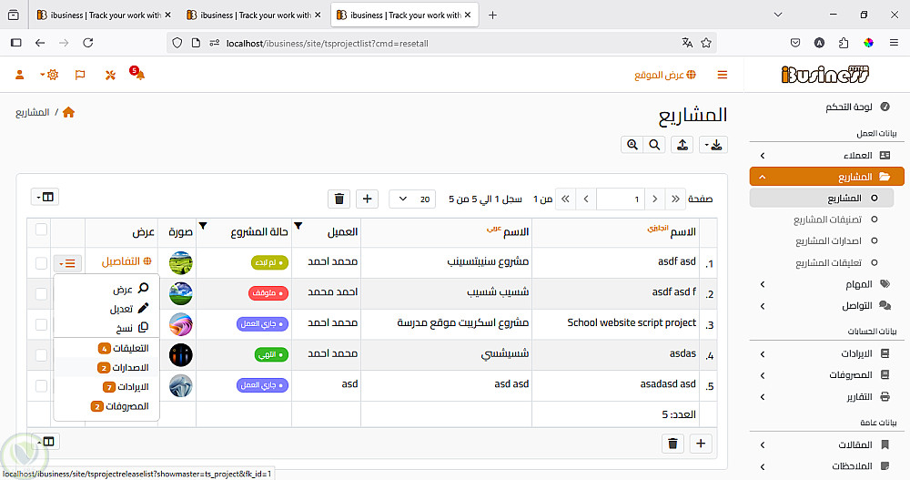
Task: Click row 1 project thumbnail image
Action: pos(180,262)
